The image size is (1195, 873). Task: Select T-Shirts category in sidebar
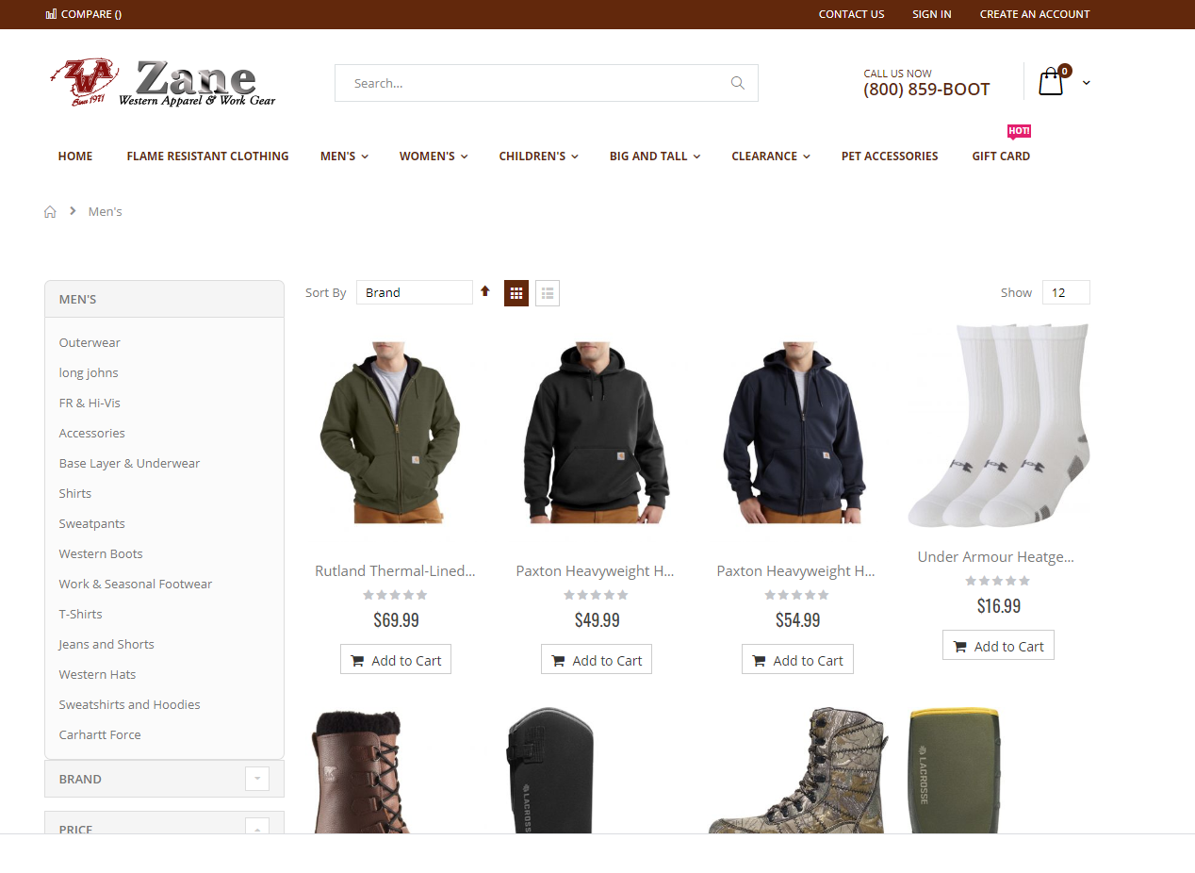tap(80, 615)
